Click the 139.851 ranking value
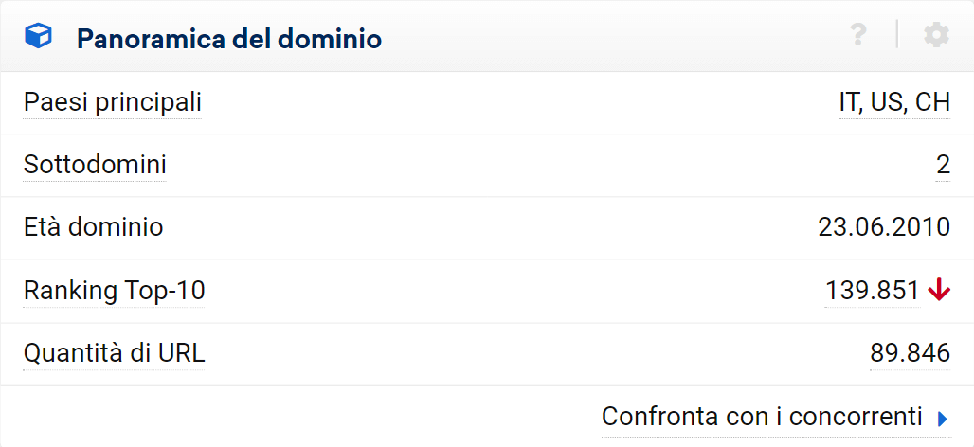Screen dimensions: 974x447 [873, 291]
